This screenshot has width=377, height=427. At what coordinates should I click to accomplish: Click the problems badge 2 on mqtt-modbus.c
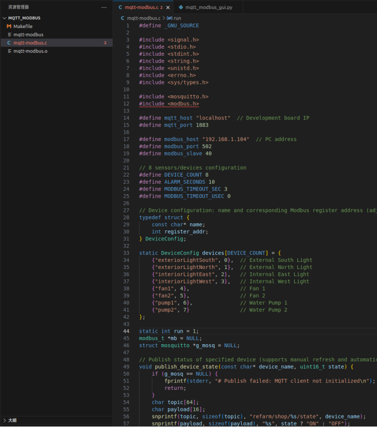[x=105, y=43]
